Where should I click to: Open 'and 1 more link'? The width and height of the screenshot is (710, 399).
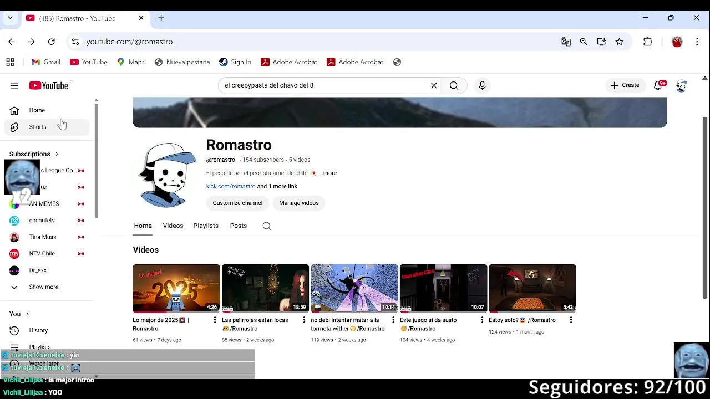click(x=277, y=186)
